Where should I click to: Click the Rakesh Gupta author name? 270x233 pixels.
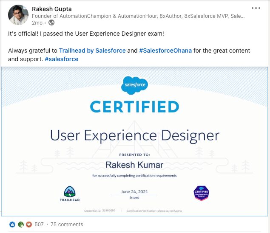point(51,9)
